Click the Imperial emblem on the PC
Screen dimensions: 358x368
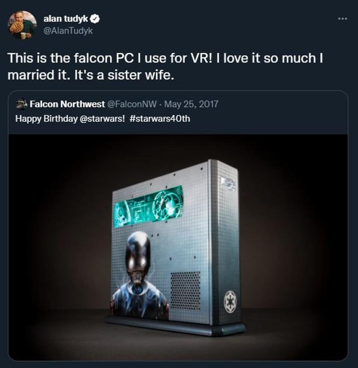click(x=230, y=301)
